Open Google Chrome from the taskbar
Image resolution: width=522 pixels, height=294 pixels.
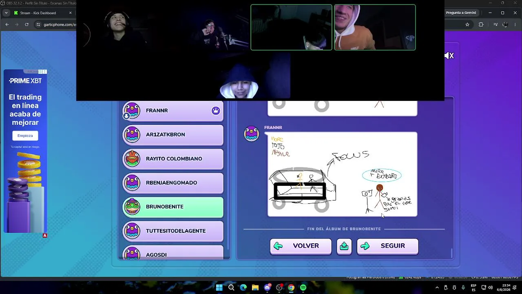291,287
